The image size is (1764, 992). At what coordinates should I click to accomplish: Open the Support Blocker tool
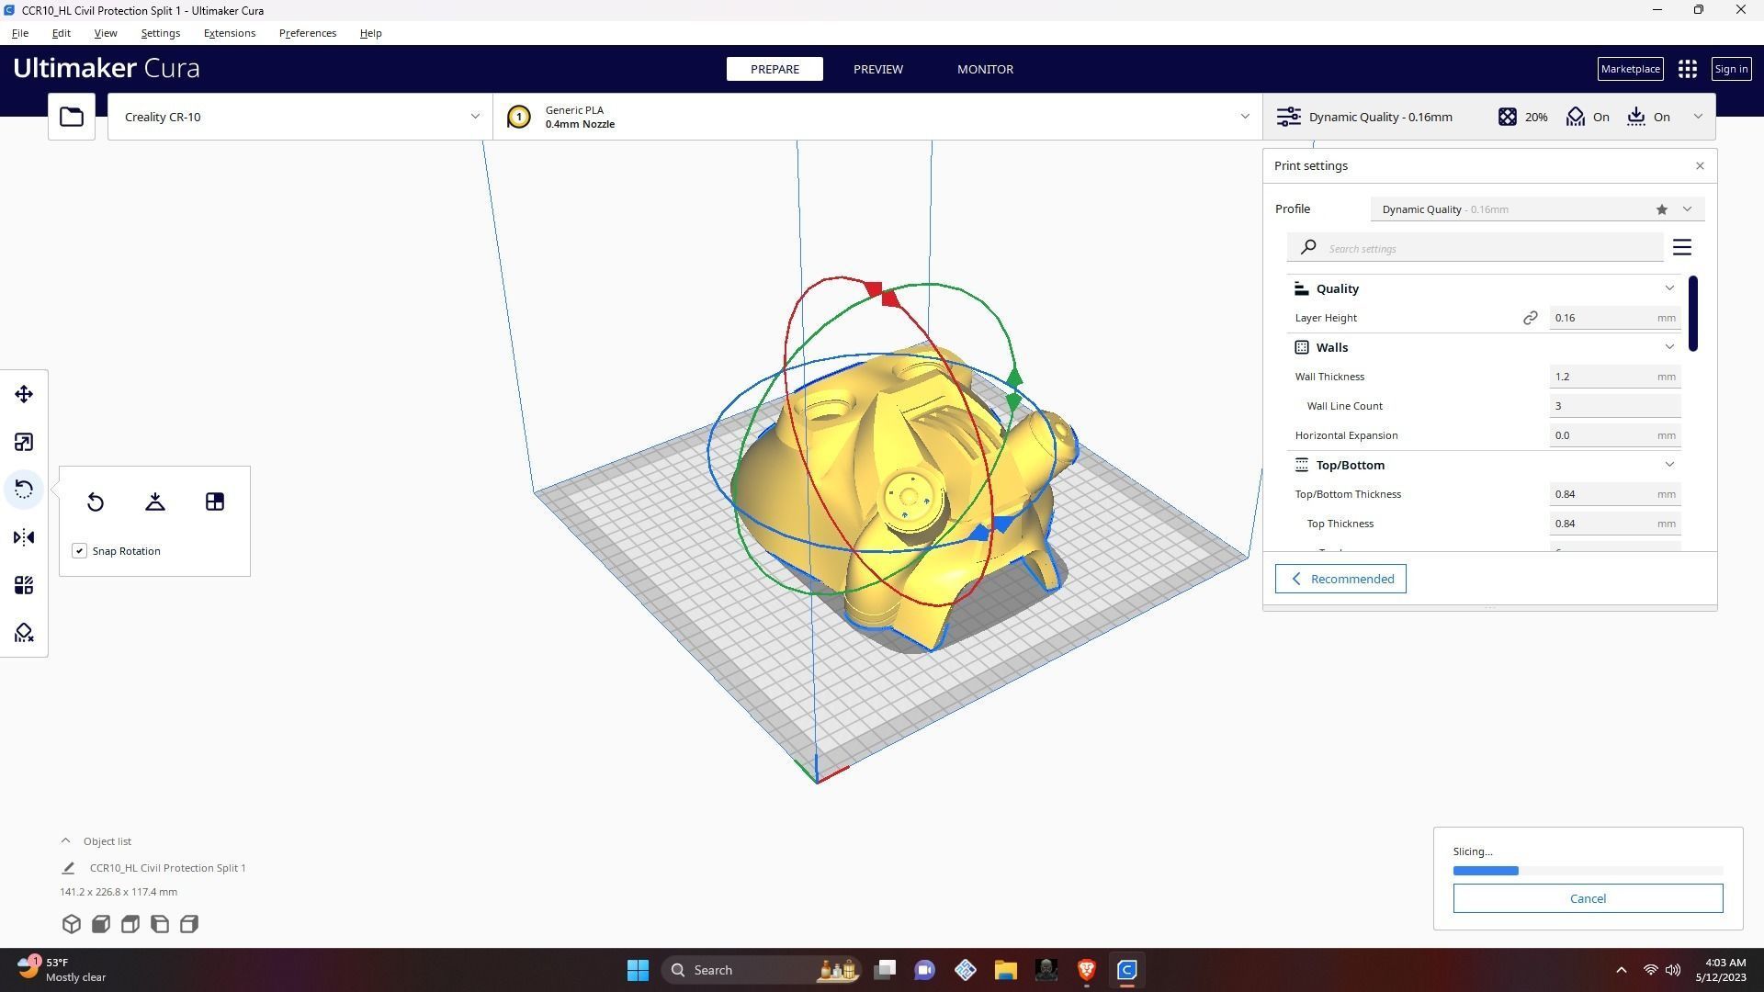click(24, 633)
